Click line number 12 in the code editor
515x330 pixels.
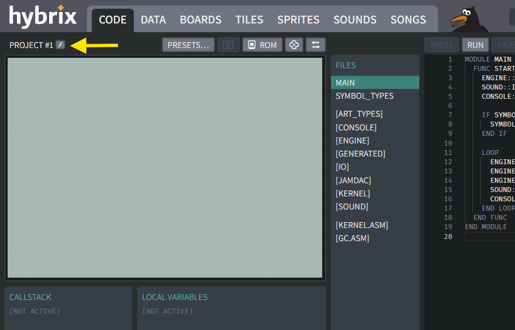(448, 161)
